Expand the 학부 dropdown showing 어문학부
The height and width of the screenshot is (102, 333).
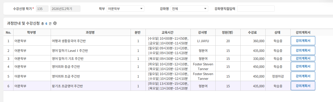click(x=126, y=9)
